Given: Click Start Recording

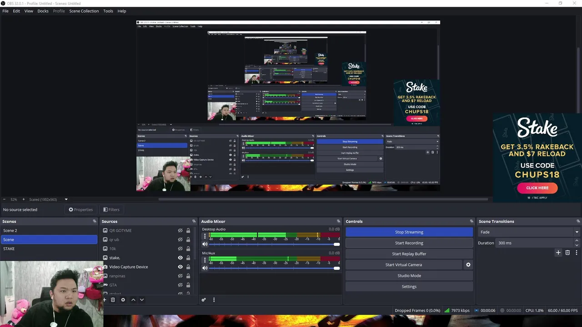Looking at the screenshot, I should (x=409, y=243).
